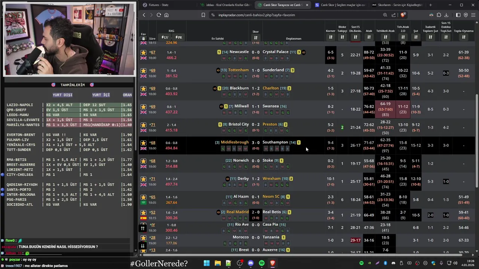Open Discord from the taskbar
The width and height of the screenshot is (479, 269).
pos(251,263)
